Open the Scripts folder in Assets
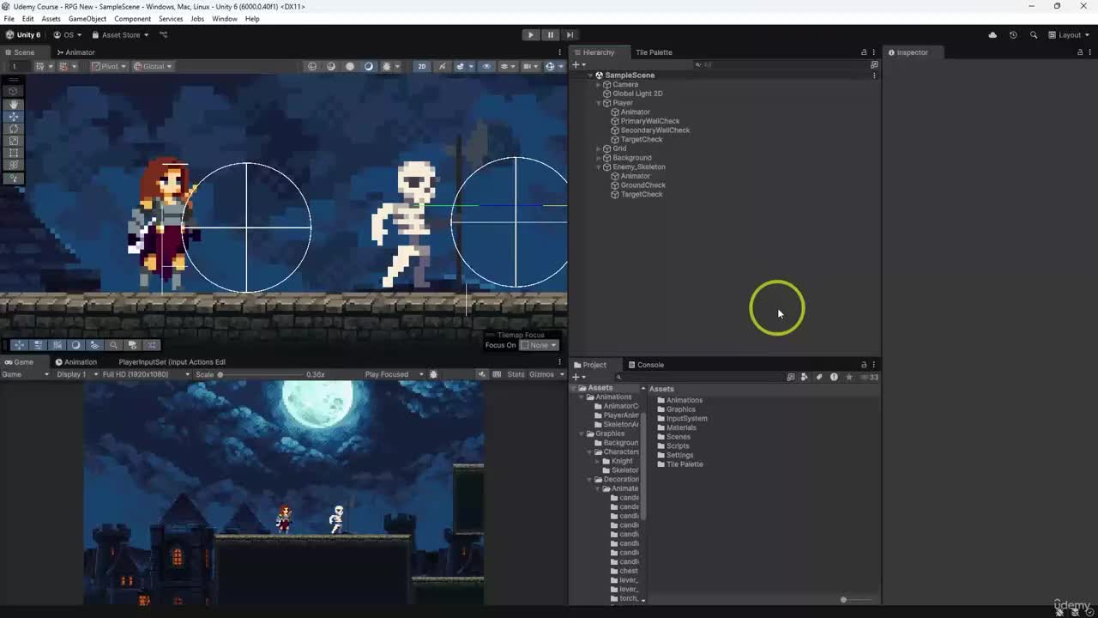Image resolution: width=1098 pixels, height=618 pixels. 673,445
